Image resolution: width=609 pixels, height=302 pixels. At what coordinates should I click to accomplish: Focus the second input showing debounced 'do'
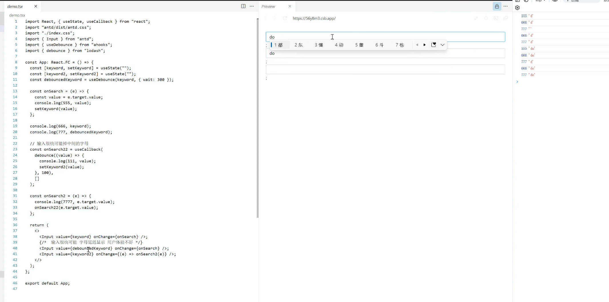click(x=385, y=53)
